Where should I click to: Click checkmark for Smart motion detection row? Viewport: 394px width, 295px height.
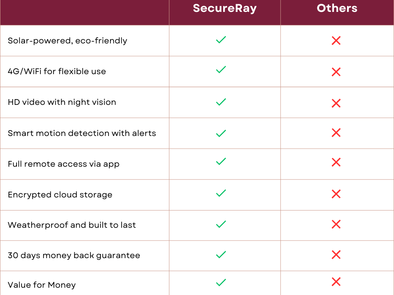click(221, 133)
